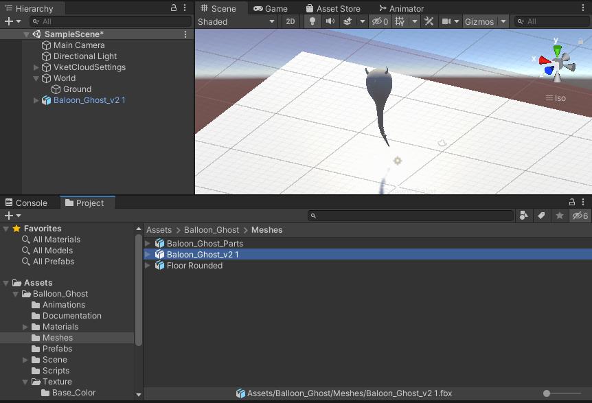
Task: Expand the VketCloudSettings hierarchy item
Action: click(36, 67)
